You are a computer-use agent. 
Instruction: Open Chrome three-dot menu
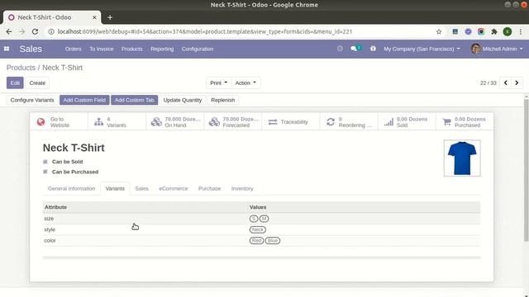pos(521,31)
